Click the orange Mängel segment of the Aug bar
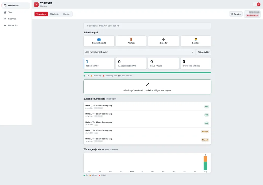Image resolution: width=263 pixels, height=185 pixels. pyautogui.click(x=205, y=159)
